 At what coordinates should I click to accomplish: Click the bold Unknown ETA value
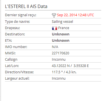tap(61, 41)
